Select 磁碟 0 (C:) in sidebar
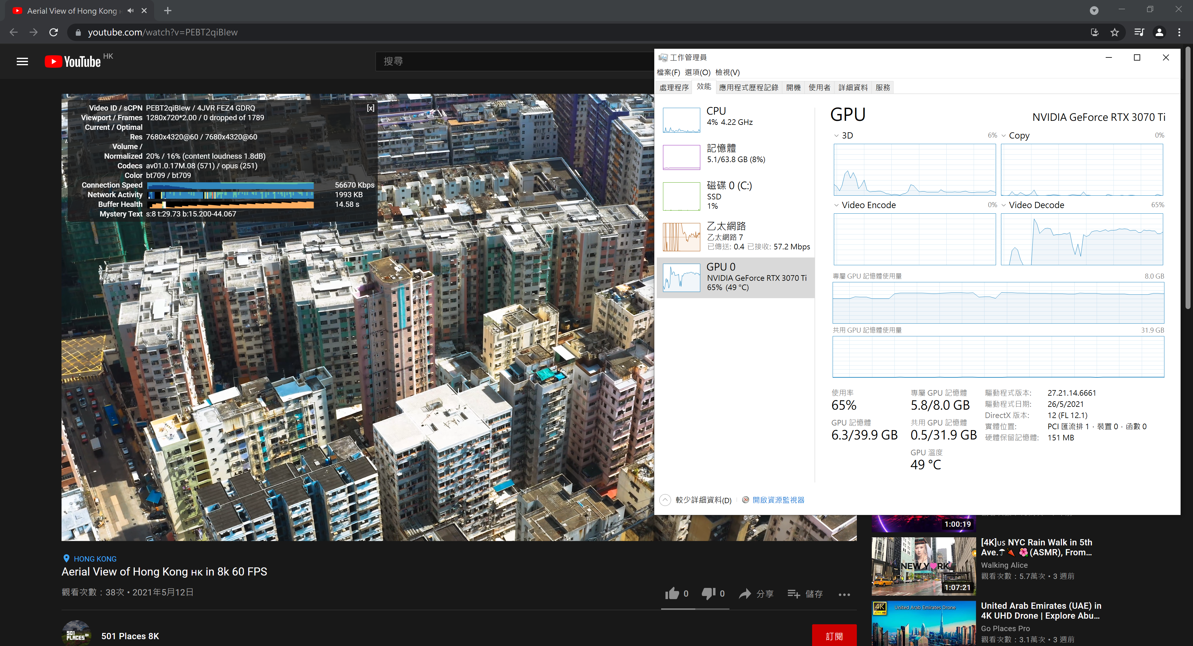Screen dimensions: 1193x646 pyautogui.click(x=735, y=196)
